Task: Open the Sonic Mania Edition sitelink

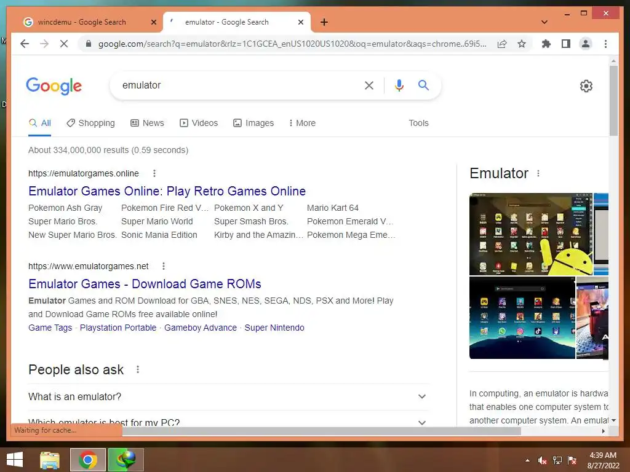Action: (x=159, y=235)
